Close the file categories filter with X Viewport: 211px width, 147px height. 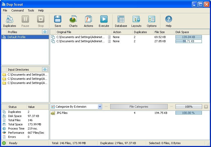[206, 107]
